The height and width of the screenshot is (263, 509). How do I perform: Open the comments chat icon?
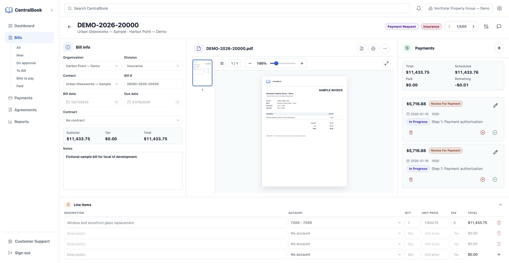(499, 27)
